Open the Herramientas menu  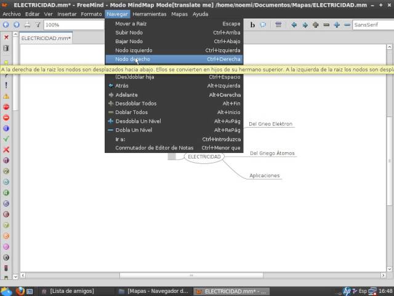point(150,14)
